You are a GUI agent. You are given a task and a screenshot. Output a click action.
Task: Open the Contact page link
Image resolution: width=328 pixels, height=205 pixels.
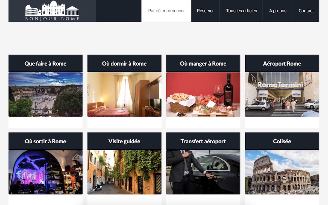pyautogui.click(x=306, y=11)
